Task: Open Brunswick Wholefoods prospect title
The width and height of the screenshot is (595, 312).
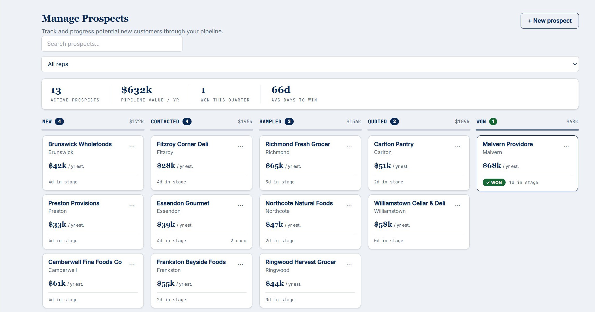Action: tap(80, 144)
